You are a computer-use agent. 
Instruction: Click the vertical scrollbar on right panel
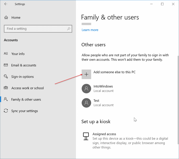point(178,100)
